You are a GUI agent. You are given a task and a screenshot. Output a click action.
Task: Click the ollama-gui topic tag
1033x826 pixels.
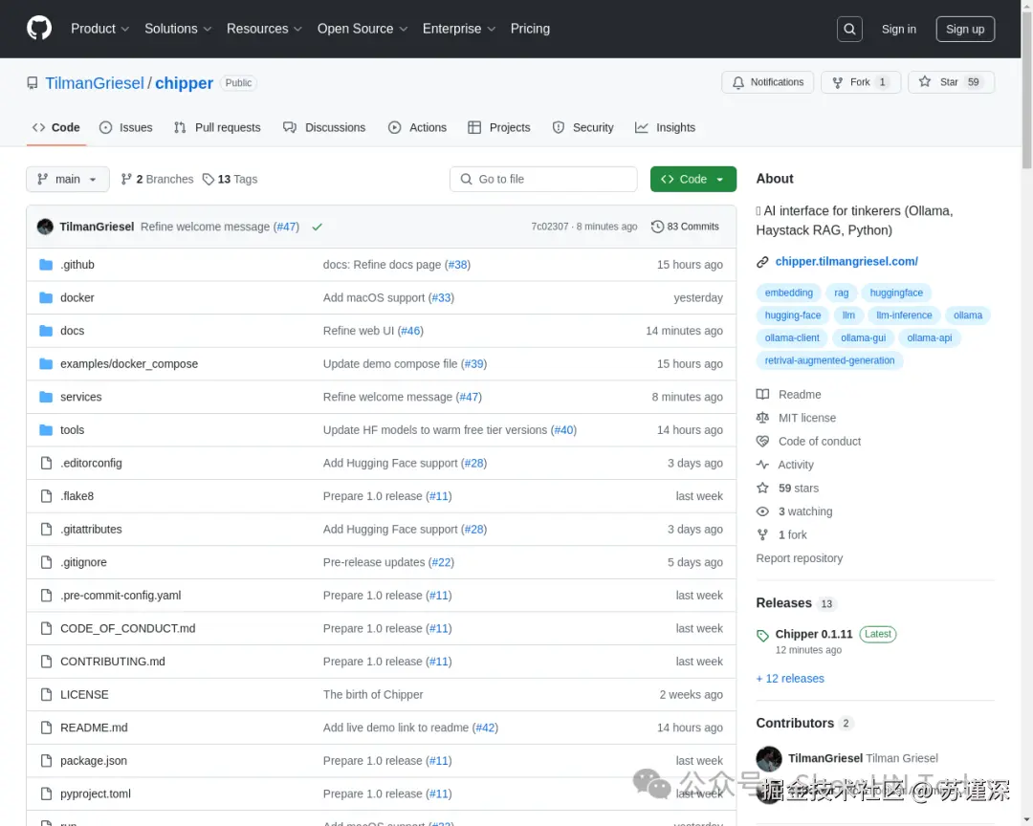pyautogui.click(x=863, y=337)
